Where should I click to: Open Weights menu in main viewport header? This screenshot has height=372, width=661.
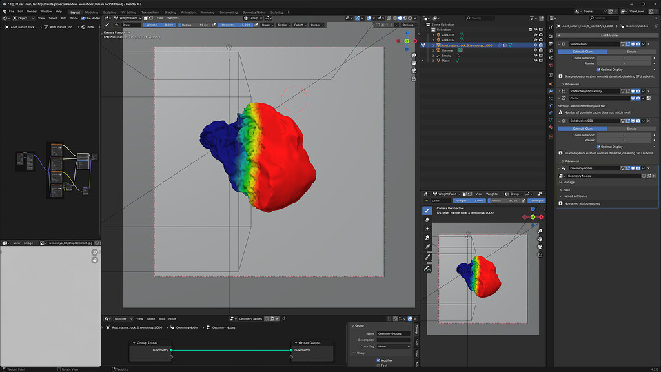point(173,18)
